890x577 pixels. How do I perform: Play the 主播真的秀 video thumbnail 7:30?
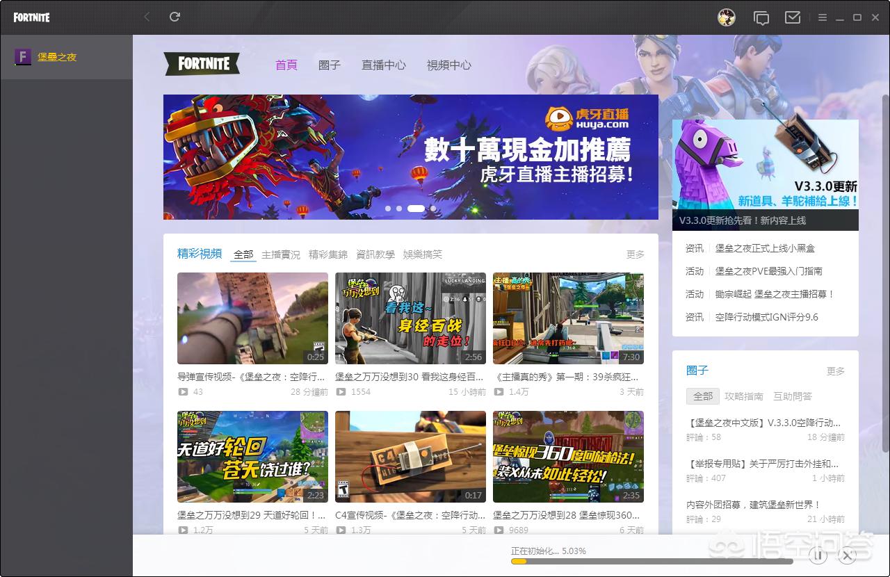coord(568,318)
